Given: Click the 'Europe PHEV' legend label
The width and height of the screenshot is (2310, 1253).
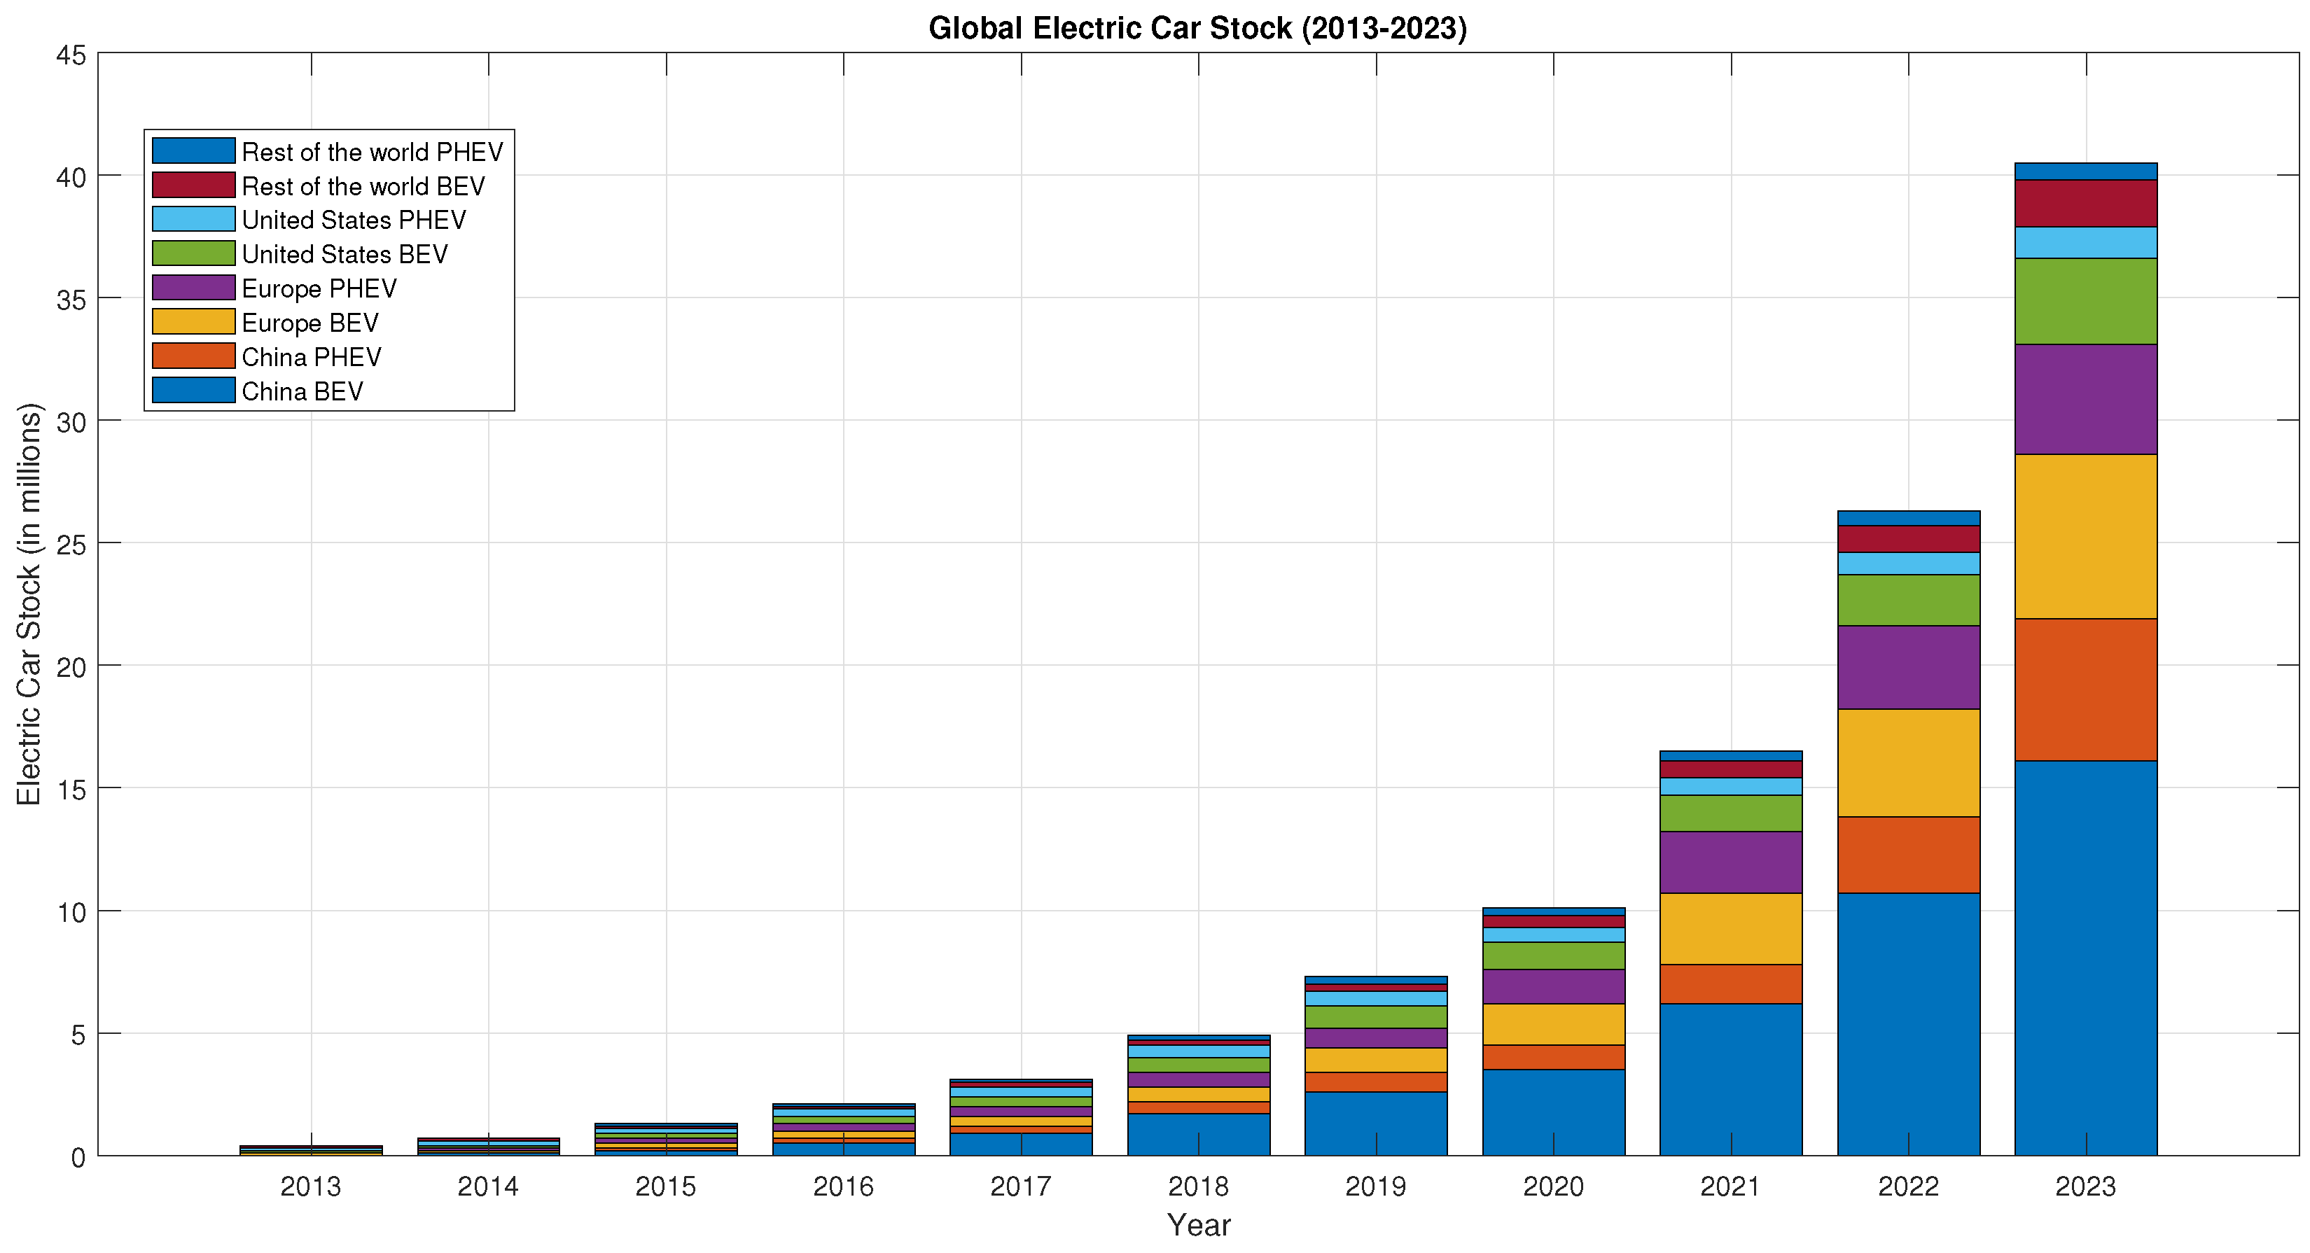Looking at the screenshot, I should [x=319, y=288].
